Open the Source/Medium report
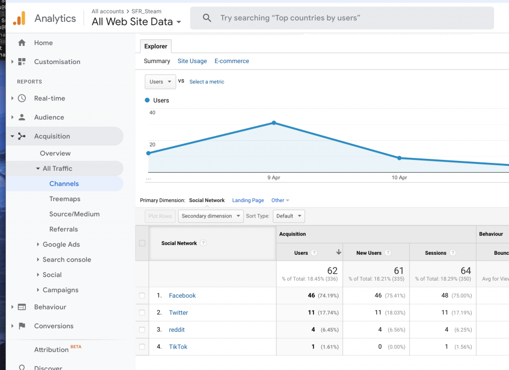 [x=75, y=214]
